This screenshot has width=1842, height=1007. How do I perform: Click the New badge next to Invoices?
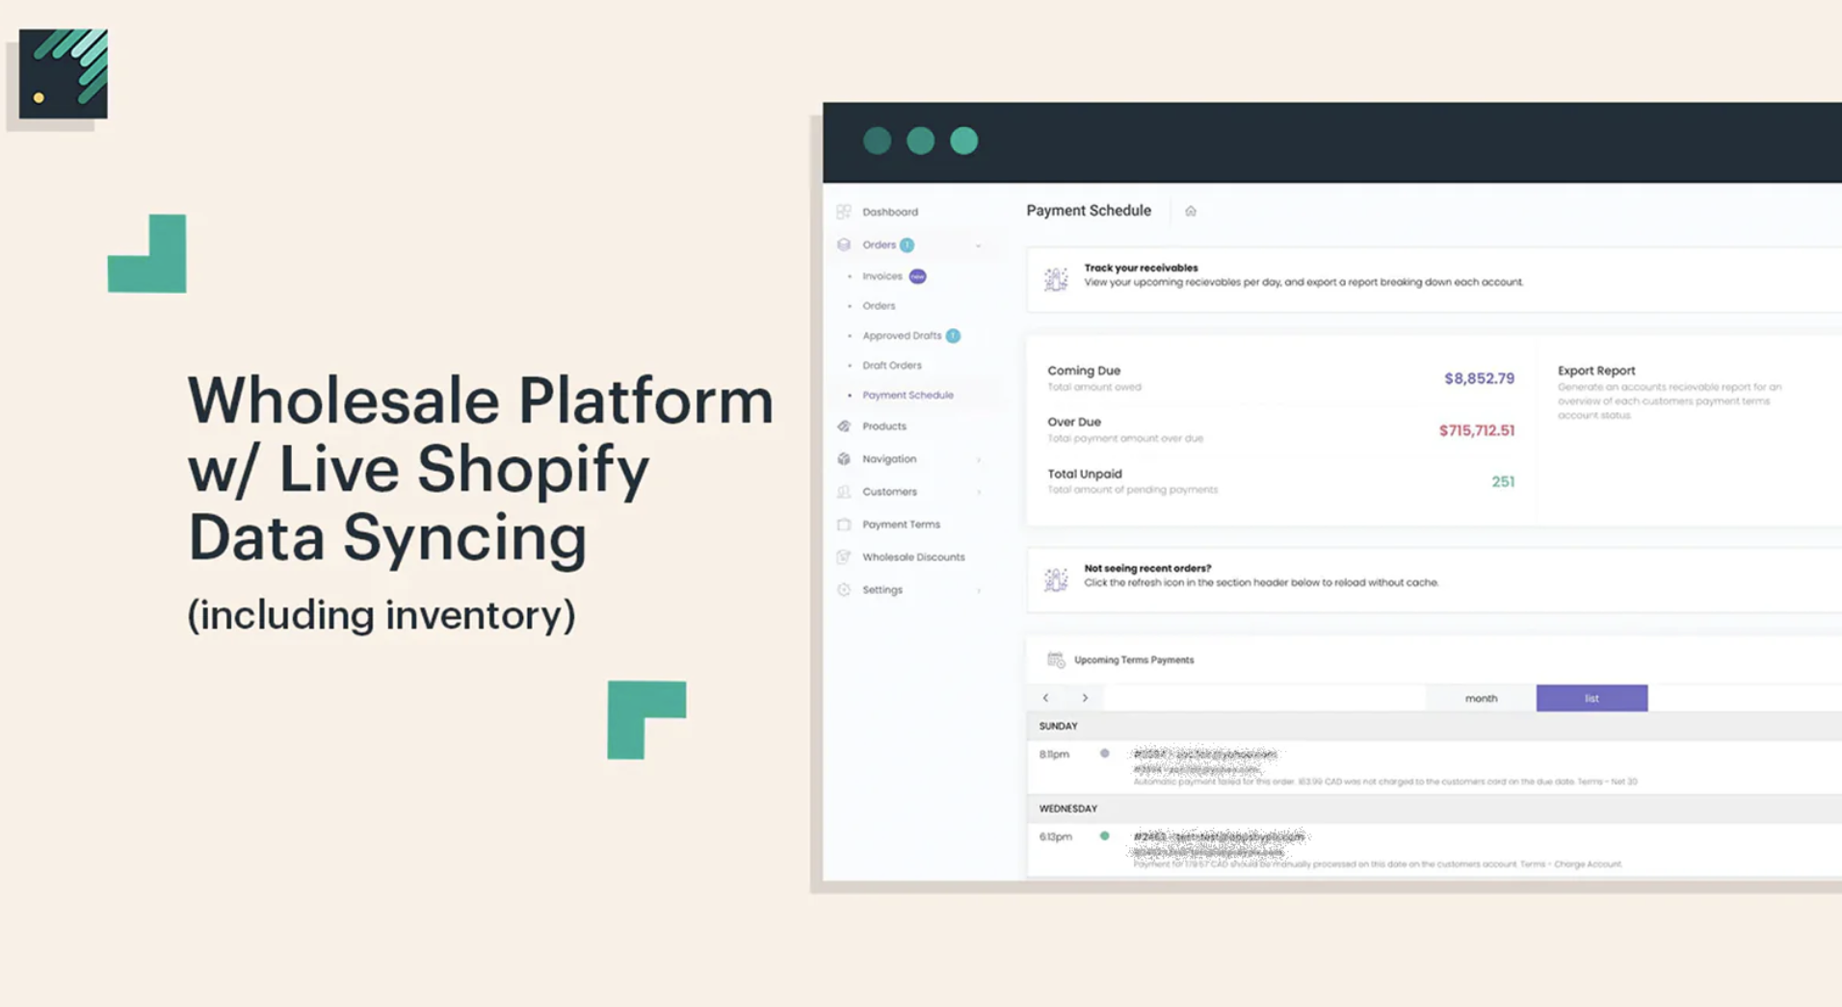(918, 276)
